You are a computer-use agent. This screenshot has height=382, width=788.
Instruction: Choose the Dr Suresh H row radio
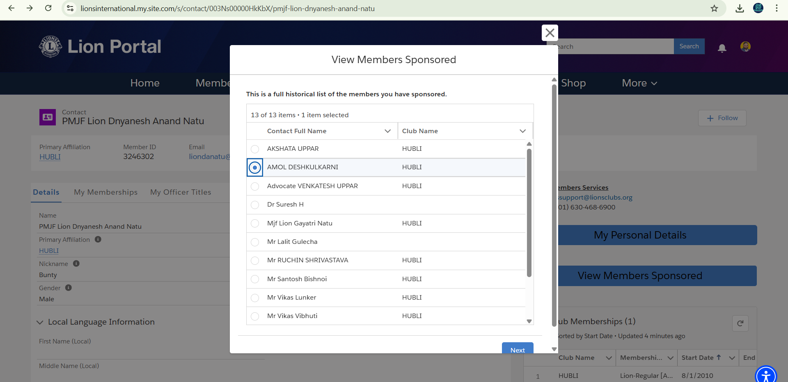pos(255,205)
